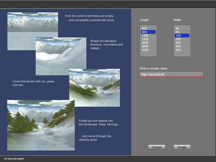The image size is (216, 162).
Task: Click the Cancel button
Action: pyautogui.click(x=157, y=147)
